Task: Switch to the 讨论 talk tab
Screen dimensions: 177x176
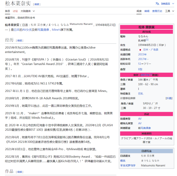Action: tap(15, 11)
